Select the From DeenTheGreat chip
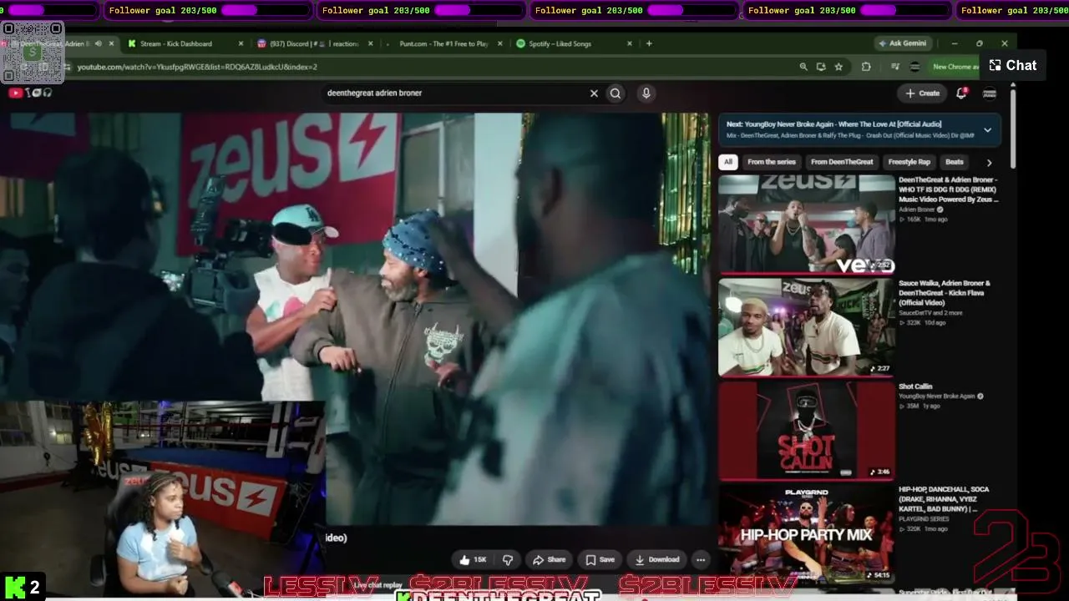The height and width of the screenshot is (601, 1069). pos(842,162)
